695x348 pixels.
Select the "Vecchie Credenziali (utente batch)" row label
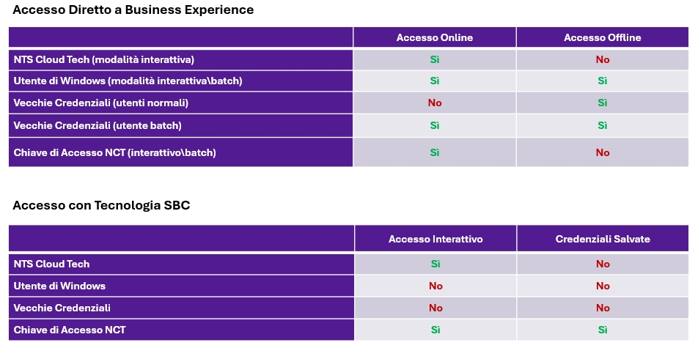click(98, 125)
